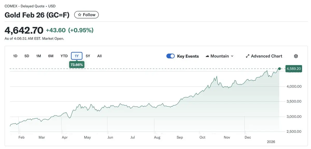
Task: Expand the Mountain chart type dropdown
Action: click(232, 56)
